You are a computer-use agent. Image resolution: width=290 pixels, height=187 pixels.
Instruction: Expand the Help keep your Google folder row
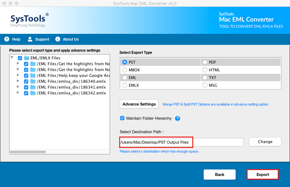(18, 75)
